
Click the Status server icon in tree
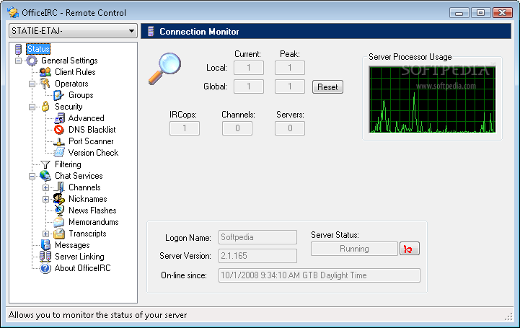(x=18, y=49)
